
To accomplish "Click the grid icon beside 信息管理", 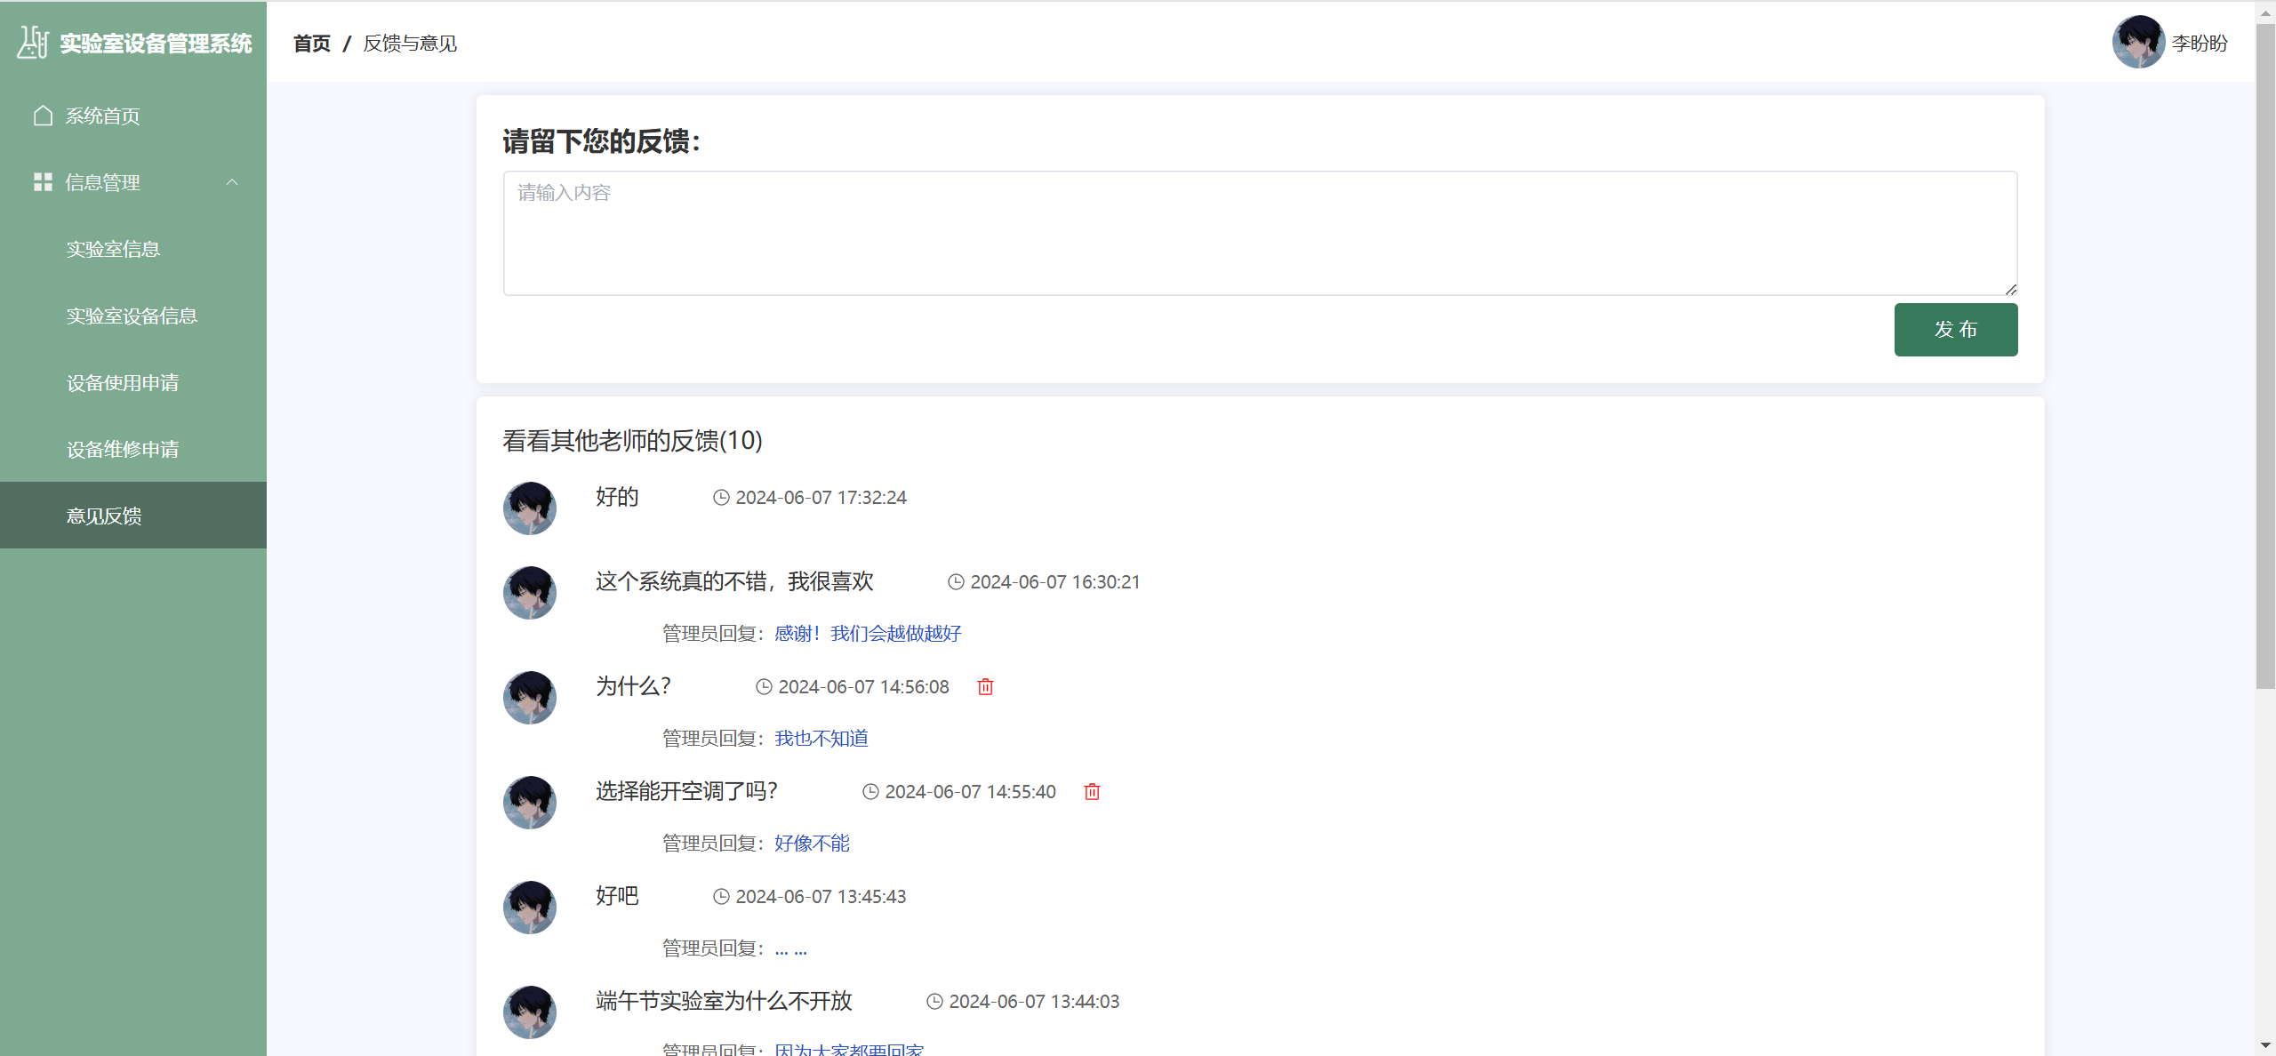I will pos(43,182).
